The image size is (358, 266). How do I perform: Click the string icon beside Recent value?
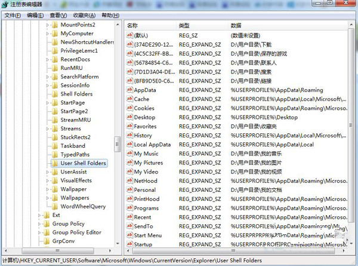[129, 217]
